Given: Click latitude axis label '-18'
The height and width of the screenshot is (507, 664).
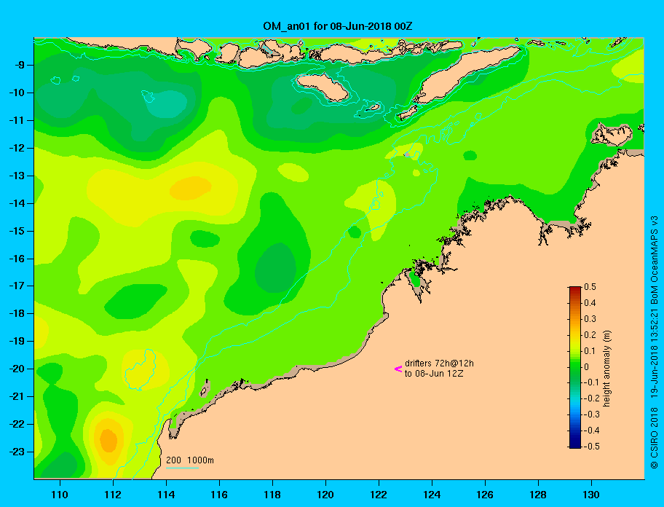Looking at the screenshot, I should pyautogui.click(x=17, y=313).
